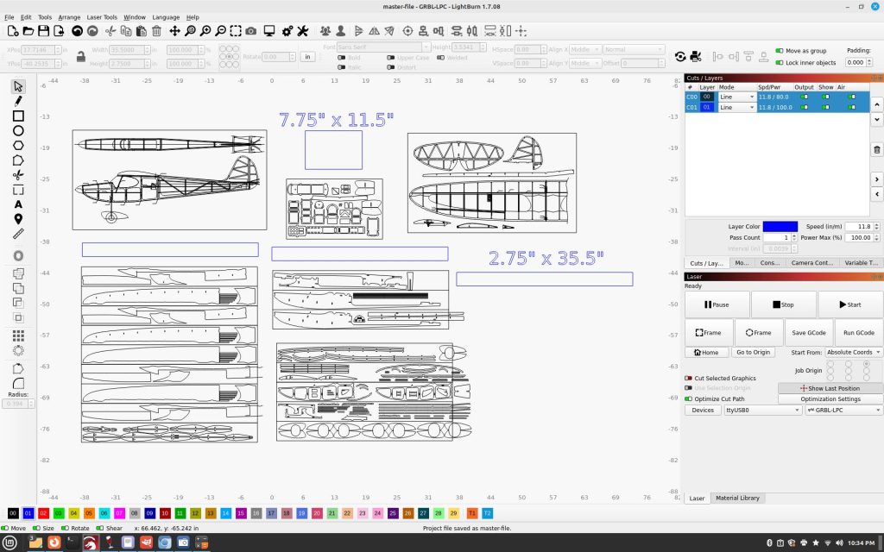Pick the Text creation tool
The height and width of the screenshot is (552, 884).
pyautogui.click(x=18, y=204)
